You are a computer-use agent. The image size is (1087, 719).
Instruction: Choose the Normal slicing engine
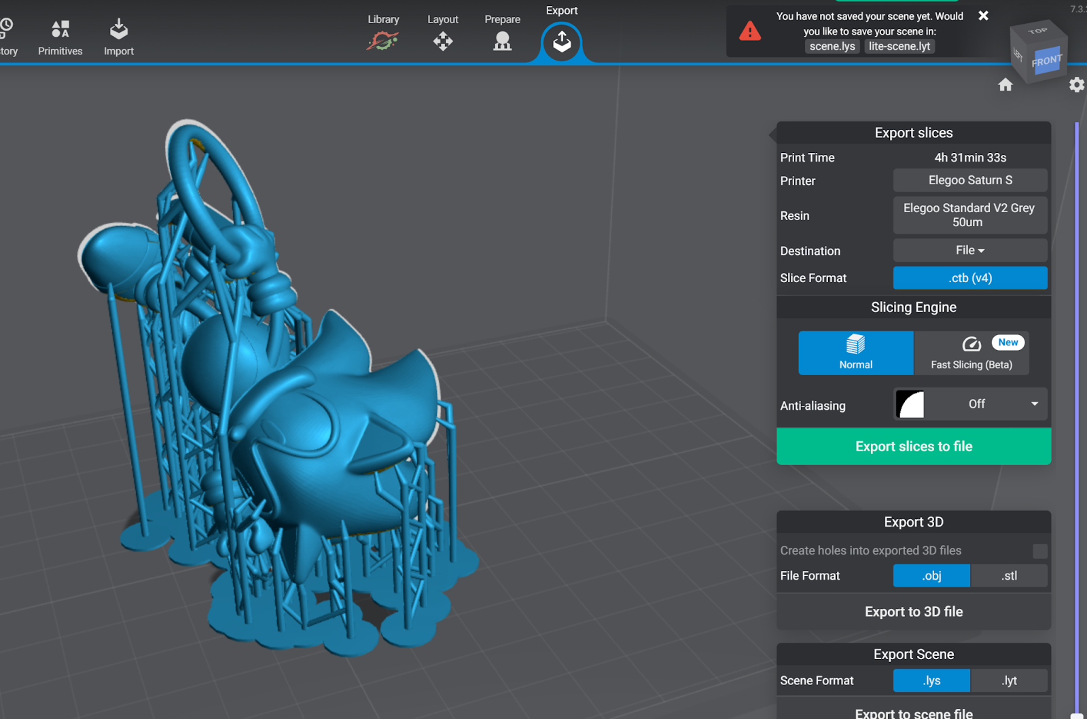(856, 353)
